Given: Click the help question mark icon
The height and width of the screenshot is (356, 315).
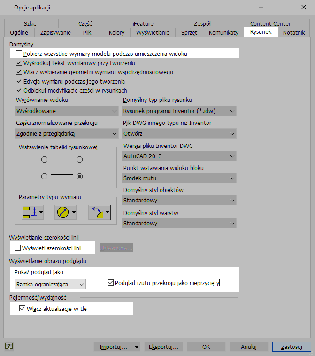Looking at the screenshot, I should [9, 347].
